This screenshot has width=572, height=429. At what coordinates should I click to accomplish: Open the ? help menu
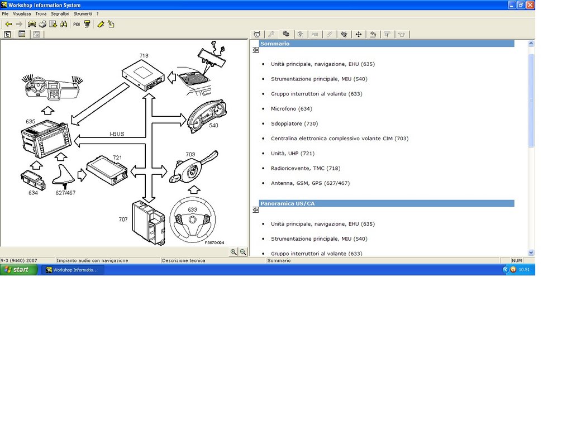[97, 13]
